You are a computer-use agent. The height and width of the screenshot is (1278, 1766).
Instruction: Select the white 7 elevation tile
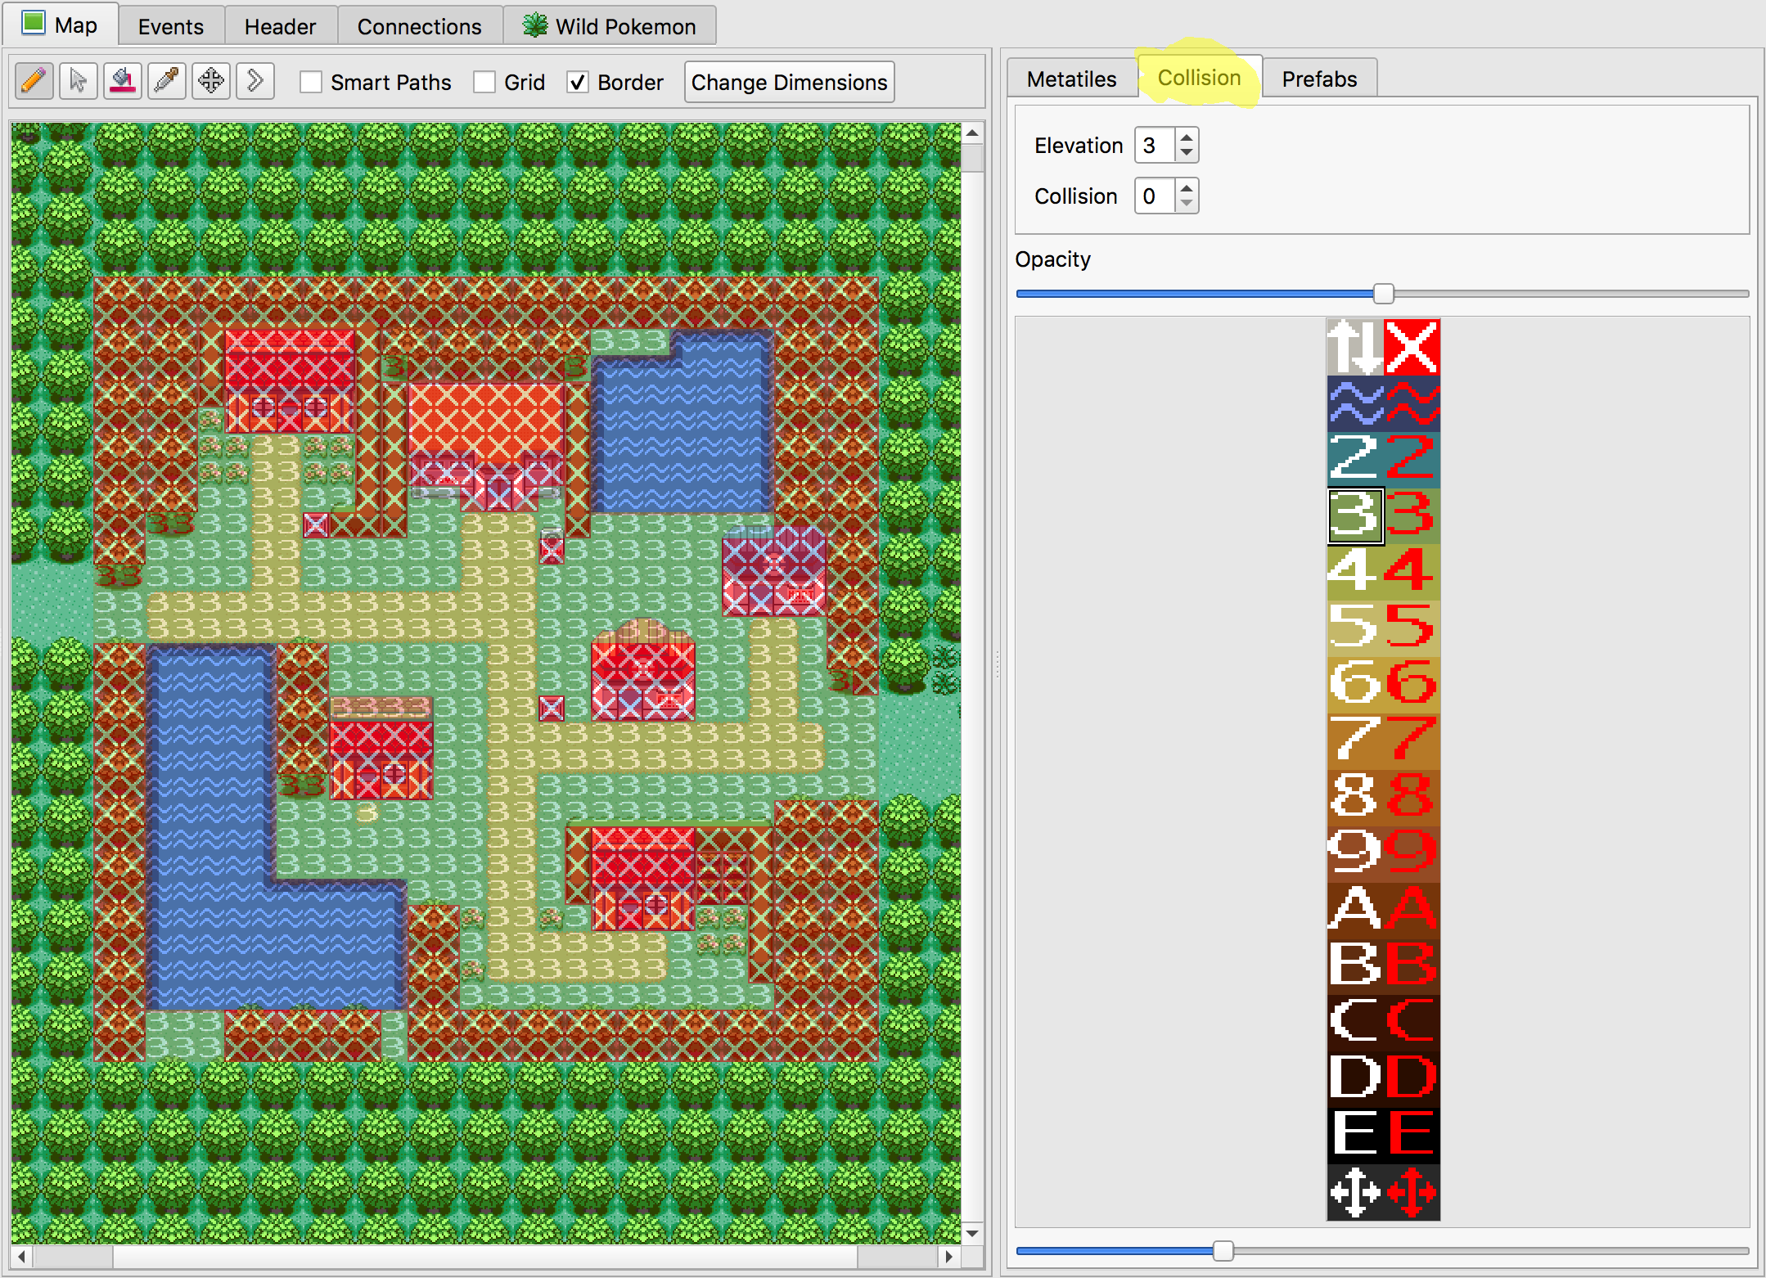coord(1355,742)
